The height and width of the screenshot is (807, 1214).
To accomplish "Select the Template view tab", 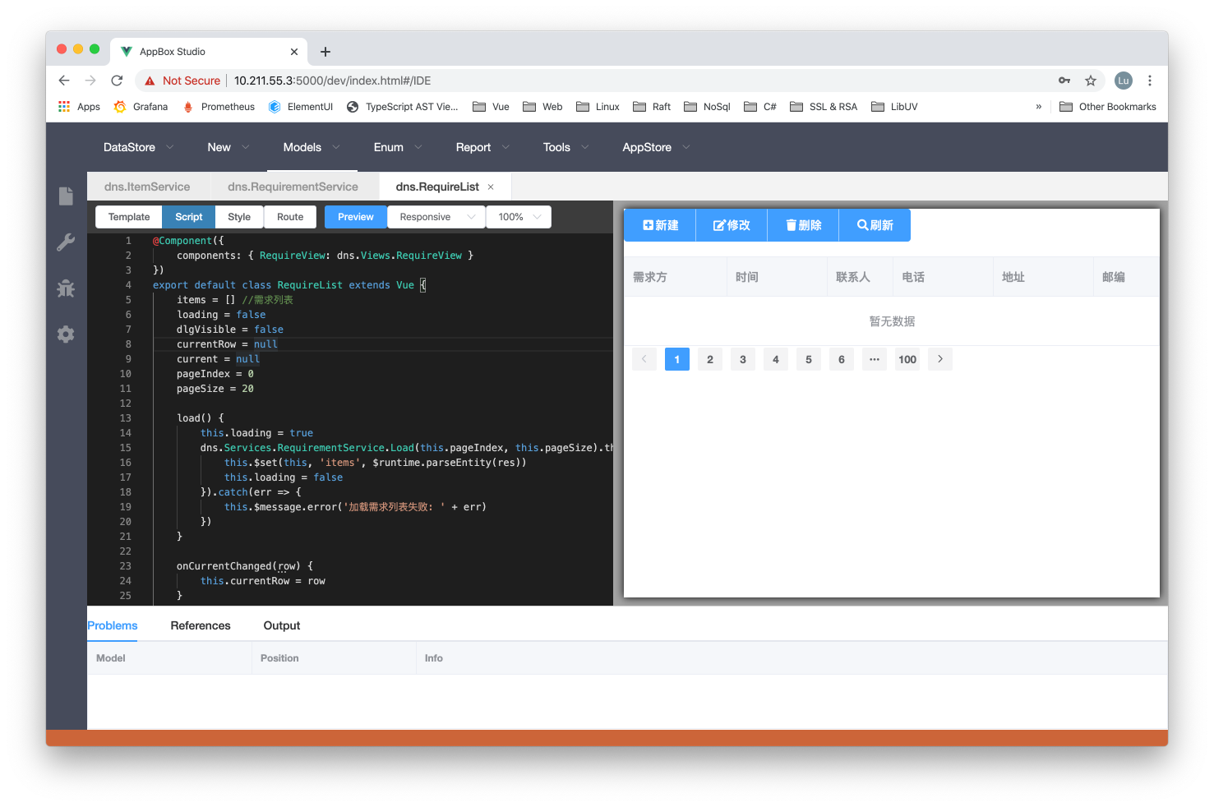I will tap(129, 217).
